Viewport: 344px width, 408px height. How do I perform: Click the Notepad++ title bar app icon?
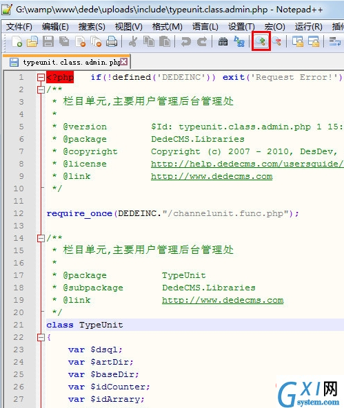click(x=7, y=10)
